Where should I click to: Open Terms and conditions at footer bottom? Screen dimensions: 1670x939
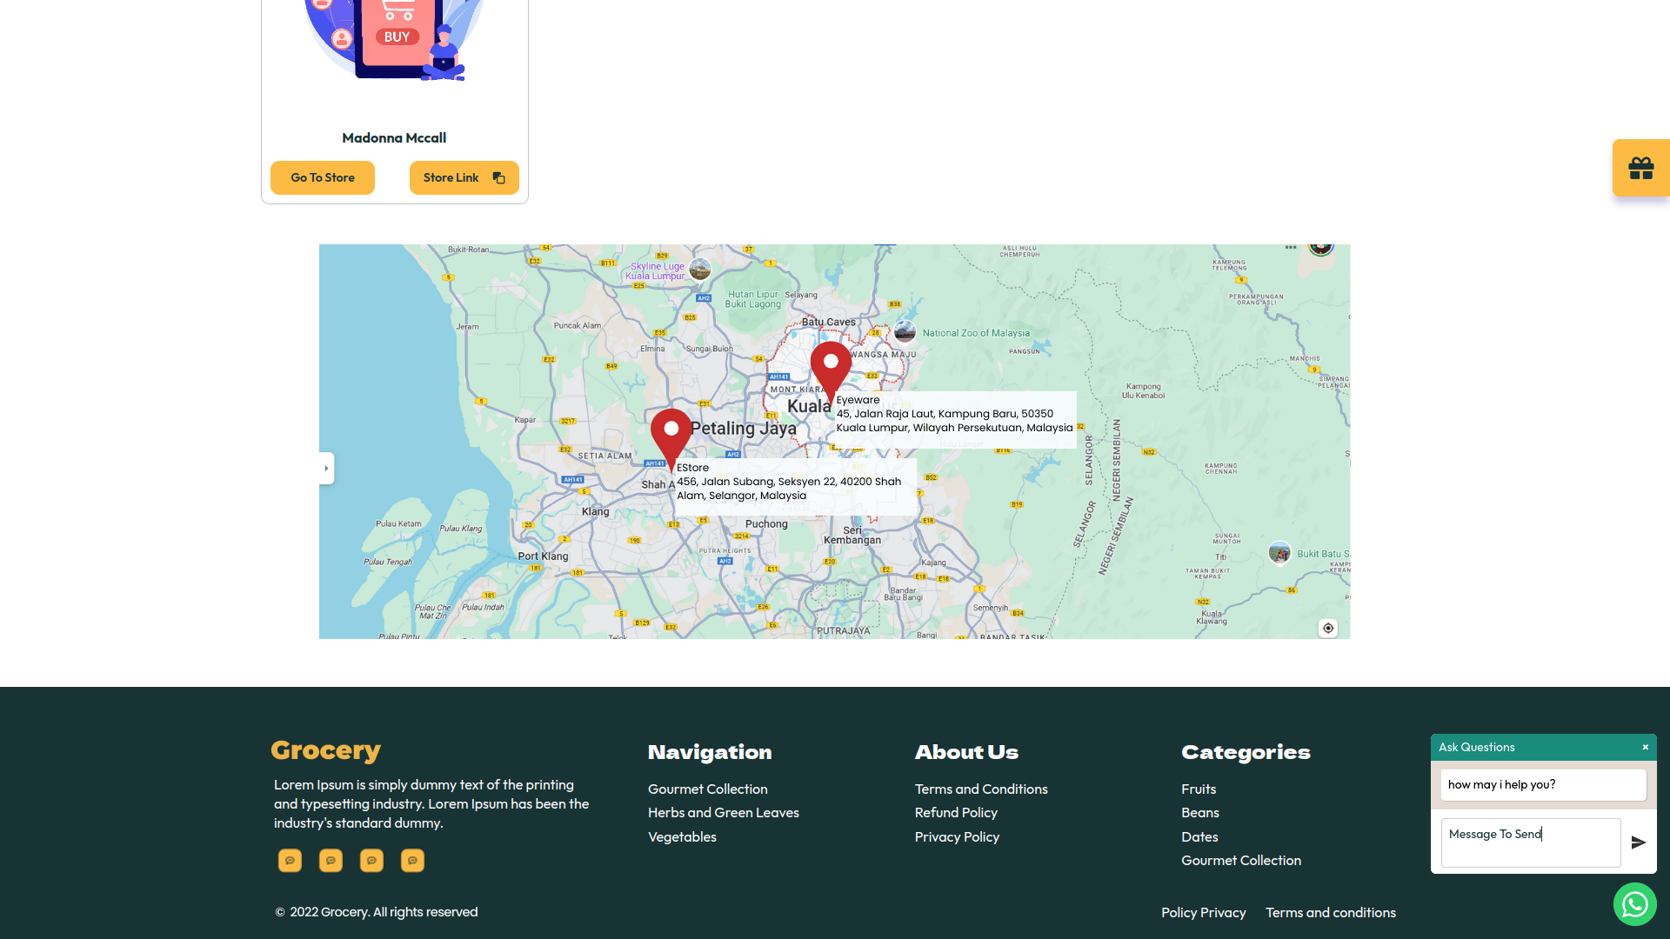(1330, 912)
